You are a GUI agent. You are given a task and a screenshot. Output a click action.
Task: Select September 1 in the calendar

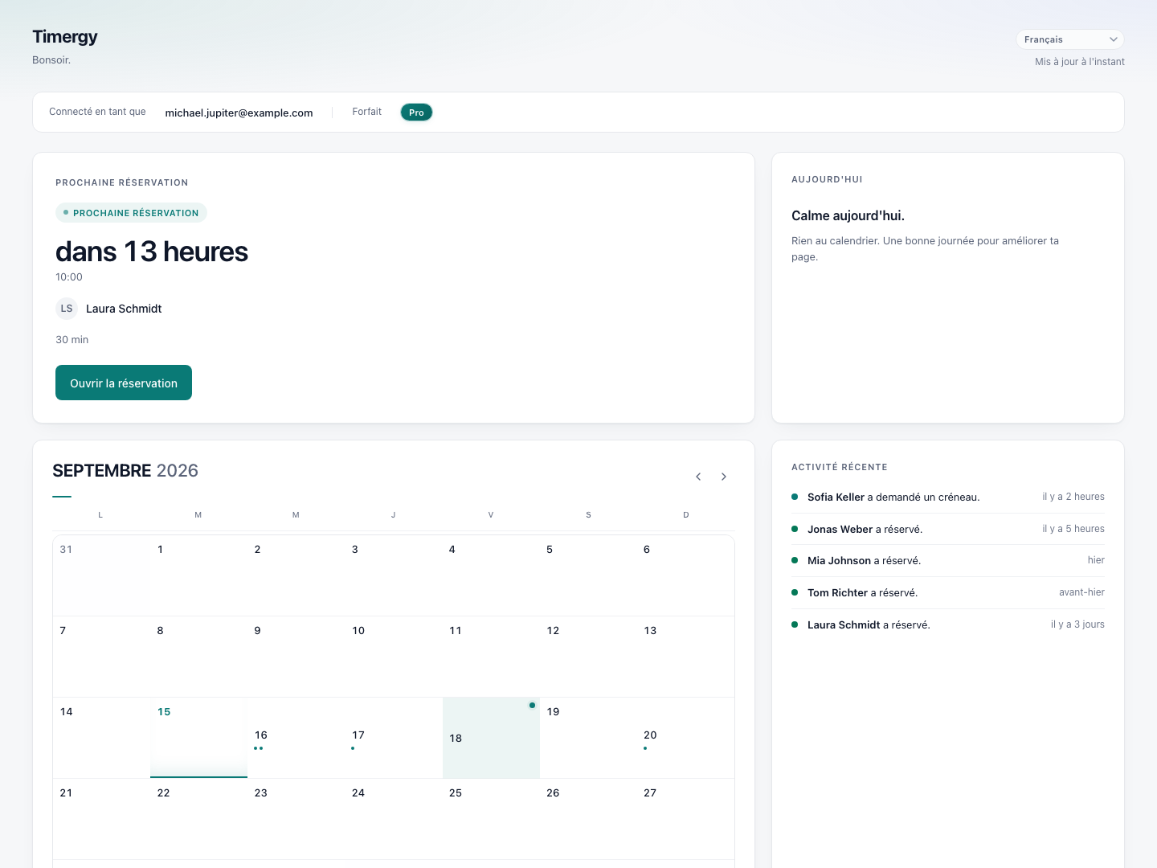point(198,575)
